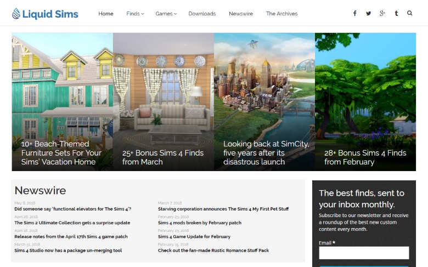Open fan-made Rustic Romance Stuff Pack article
The image size is (428, 267).
pyautogui.click(x=213, y=251)
